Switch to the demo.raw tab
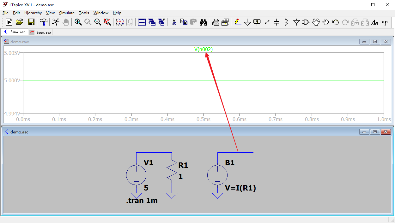The height and width of the screenshot is (223, 395). point(40,32)
